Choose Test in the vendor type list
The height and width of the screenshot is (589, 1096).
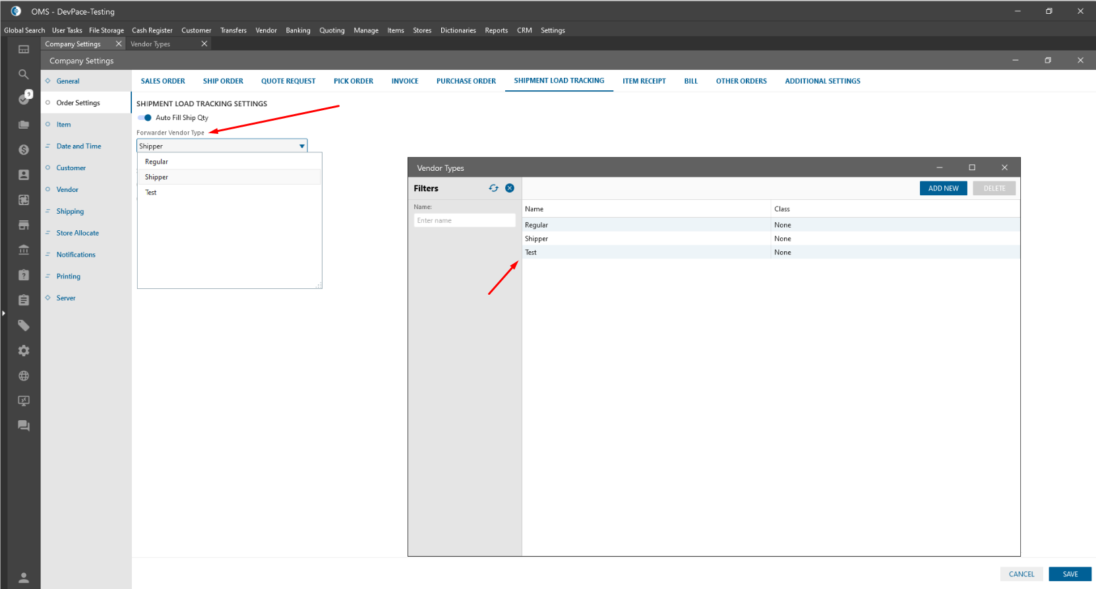[x=229, y=193]
